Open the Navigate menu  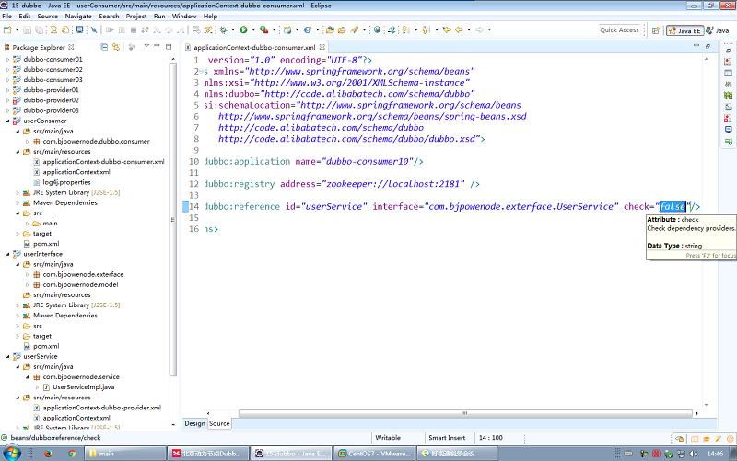coord(77,16)
